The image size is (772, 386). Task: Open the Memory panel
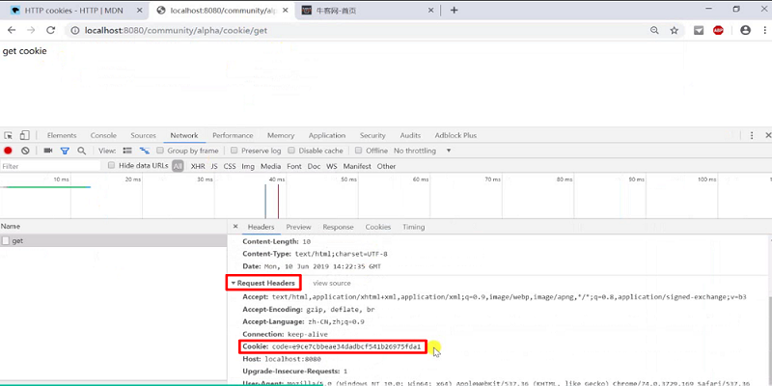tap(281, 135)
